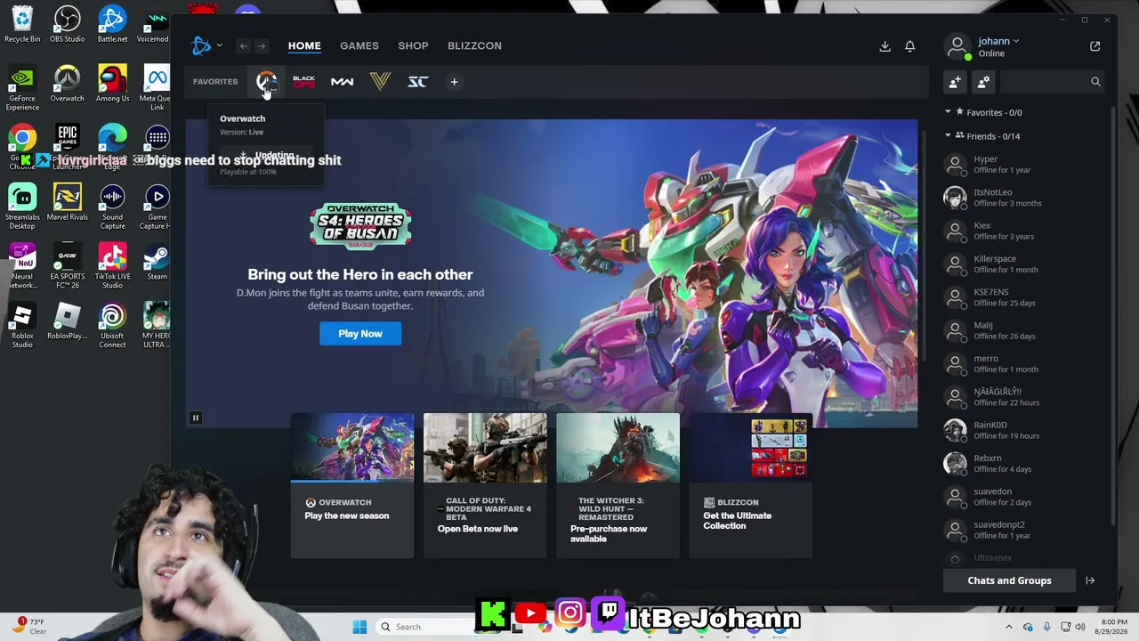Viewport: 1139px width, 641px height.
Task: Select the Recycle Bin desktop icon
Action: click(x=22, y=24)
